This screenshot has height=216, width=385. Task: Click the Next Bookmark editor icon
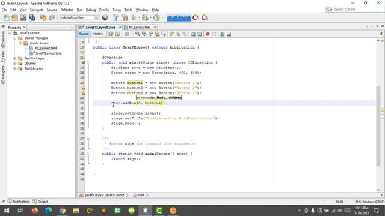click(x=178, y=34)
